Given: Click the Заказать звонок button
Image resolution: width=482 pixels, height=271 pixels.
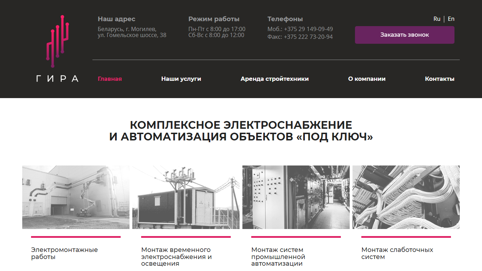Looking at the screenshot, I should (x=405, y=35).
